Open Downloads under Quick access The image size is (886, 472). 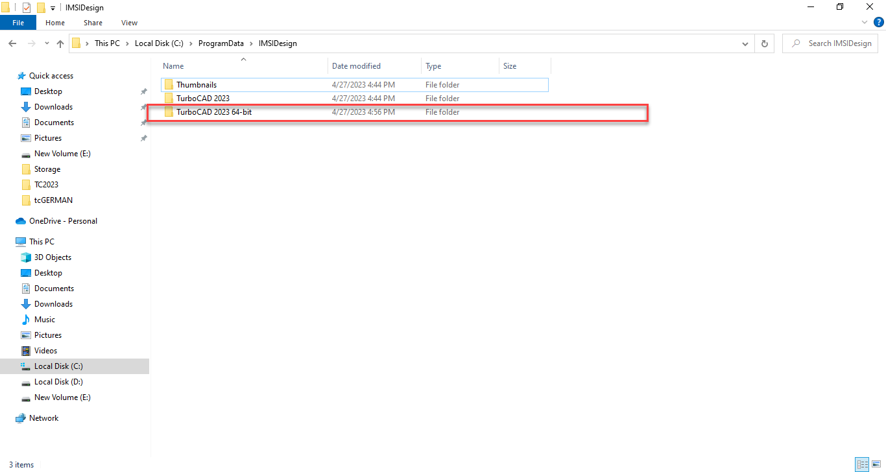pos(53,107)
